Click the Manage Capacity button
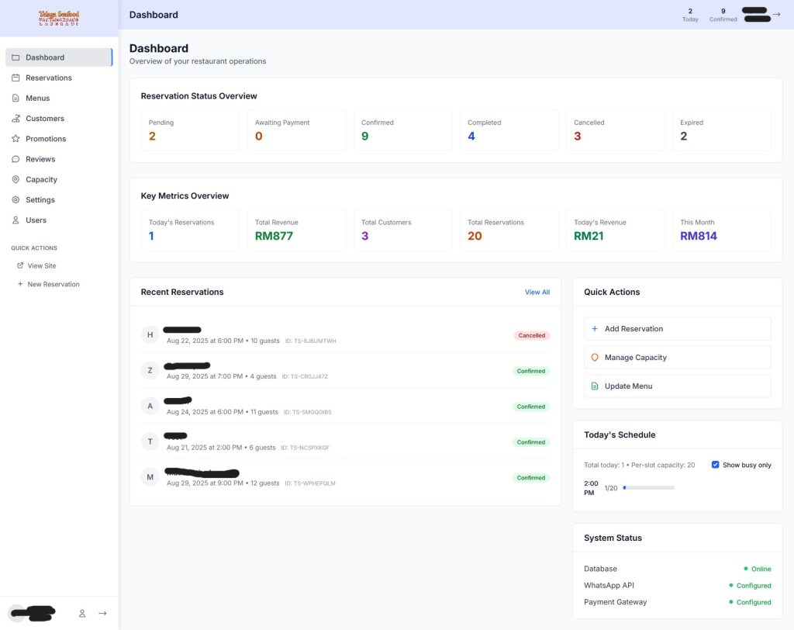The height and width of the screenshot is (630, 794). pos(677,358)
